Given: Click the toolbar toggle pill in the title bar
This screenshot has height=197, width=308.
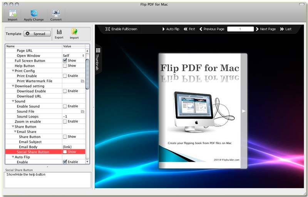Looking at the screenshot, I should tap(302, 4).
